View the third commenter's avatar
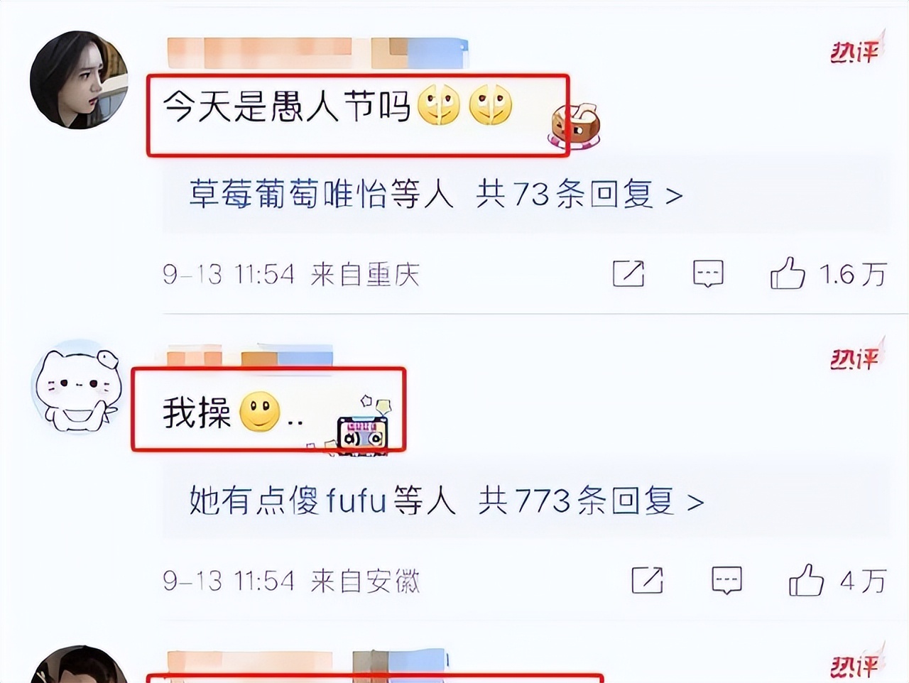Image resolution: width=909 pixels, height=683 pixels. (x=78, y=665)
